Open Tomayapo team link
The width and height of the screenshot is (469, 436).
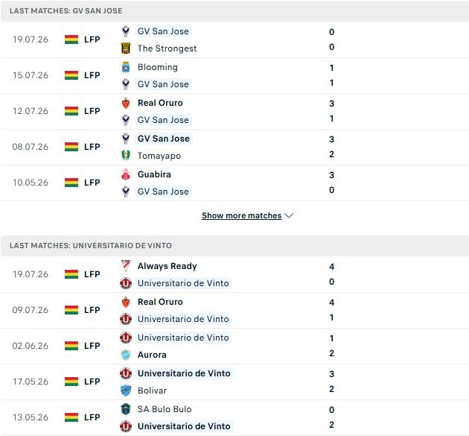159,156
